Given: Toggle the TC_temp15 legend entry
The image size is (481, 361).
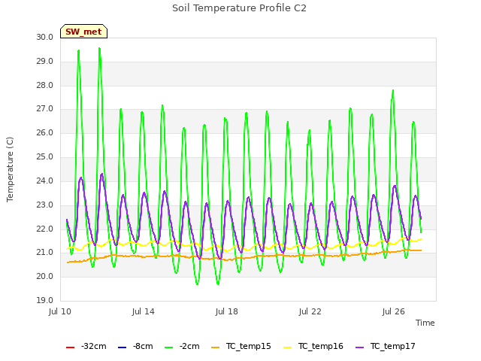Looking at the screenshot, I should (x=241, y=347).
